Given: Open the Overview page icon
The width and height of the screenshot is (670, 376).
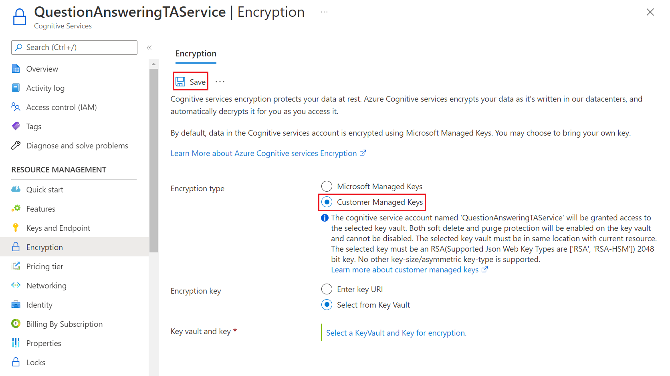Looking at the screenshot, I should [16, 69].
